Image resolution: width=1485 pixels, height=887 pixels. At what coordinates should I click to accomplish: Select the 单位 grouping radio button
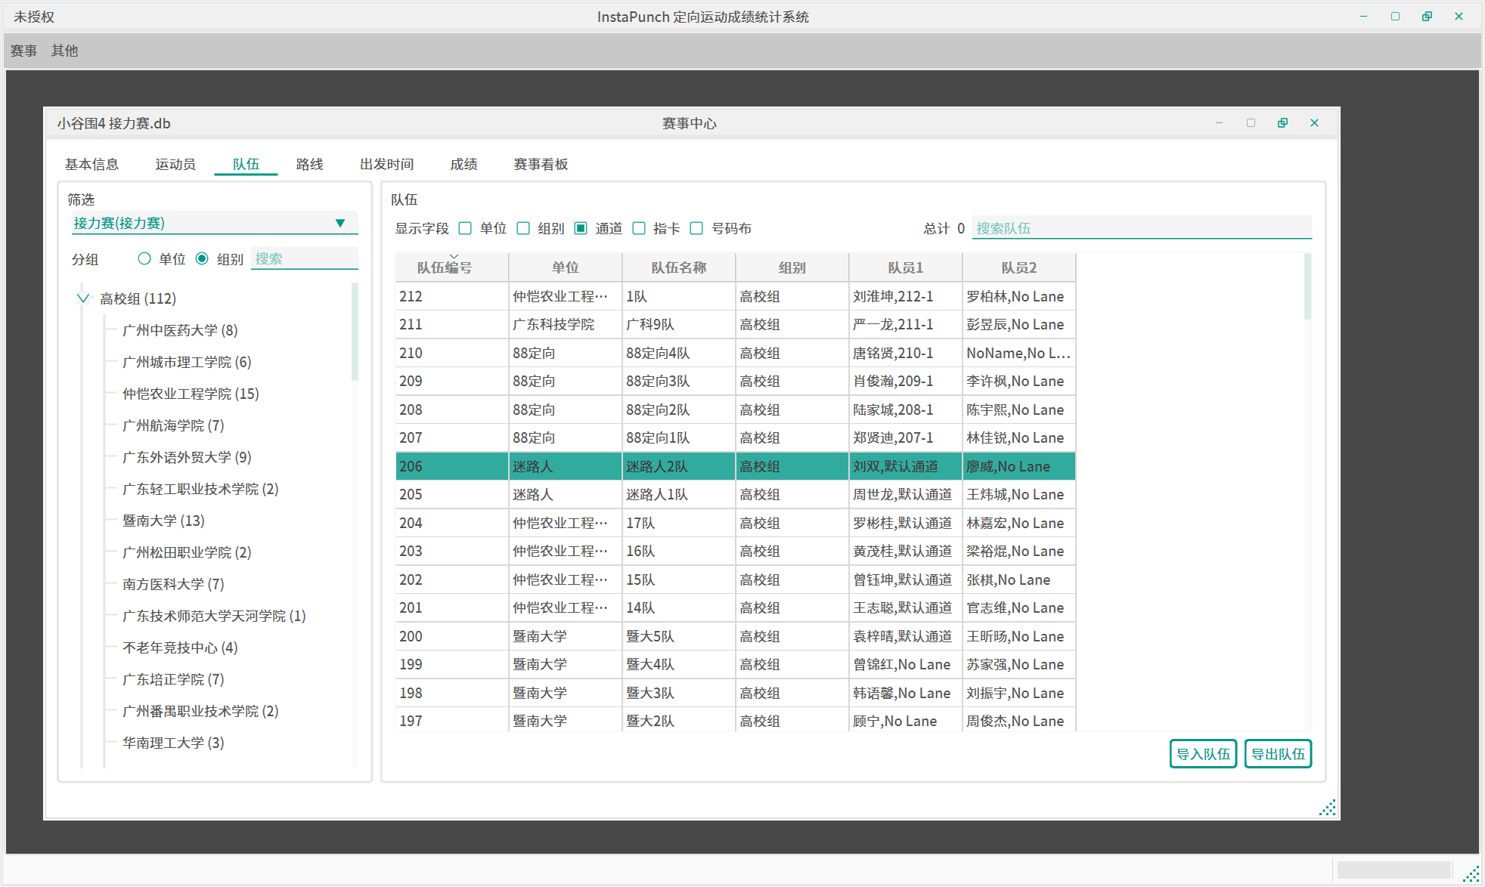coord(144,259)
